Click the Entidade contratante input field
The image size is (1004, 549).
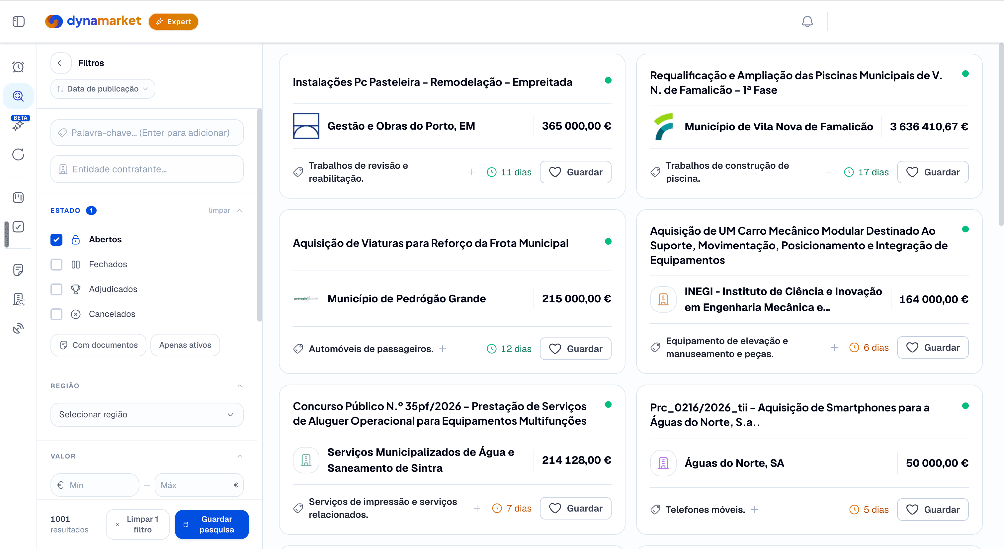pyautogui.click(x=147, y=169)
